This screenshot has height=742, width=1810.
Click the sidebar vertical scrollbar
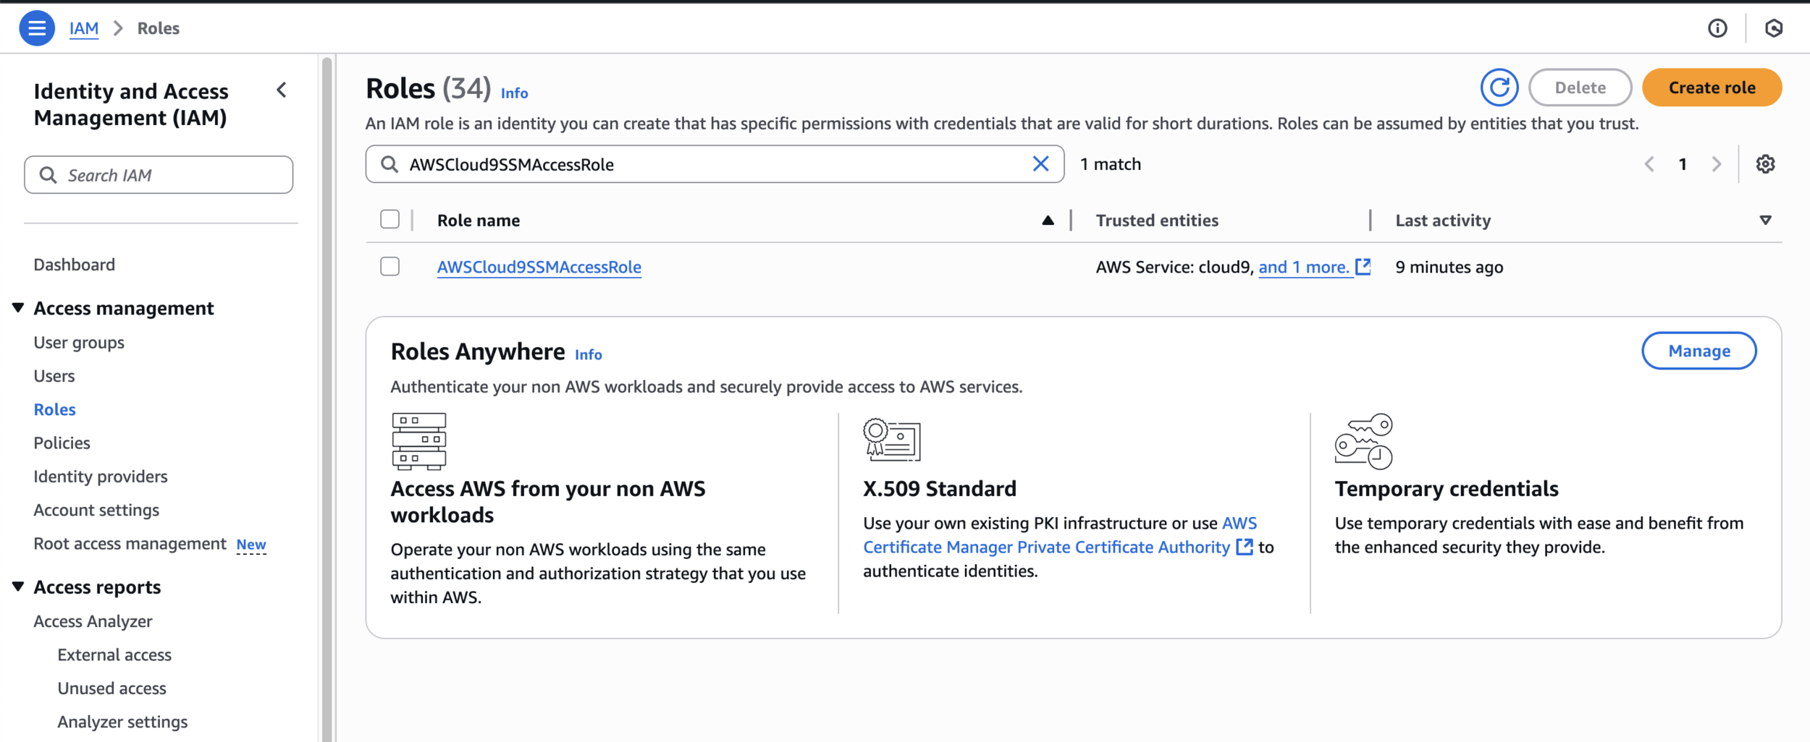click(327, 398)
